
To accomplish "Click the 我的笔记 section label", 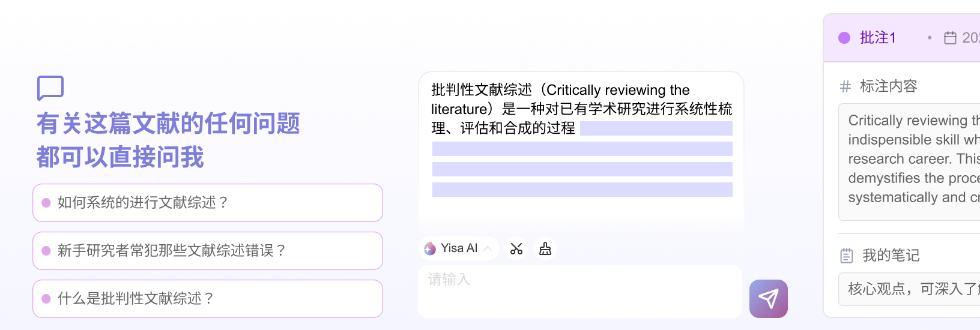I will 891,256.
